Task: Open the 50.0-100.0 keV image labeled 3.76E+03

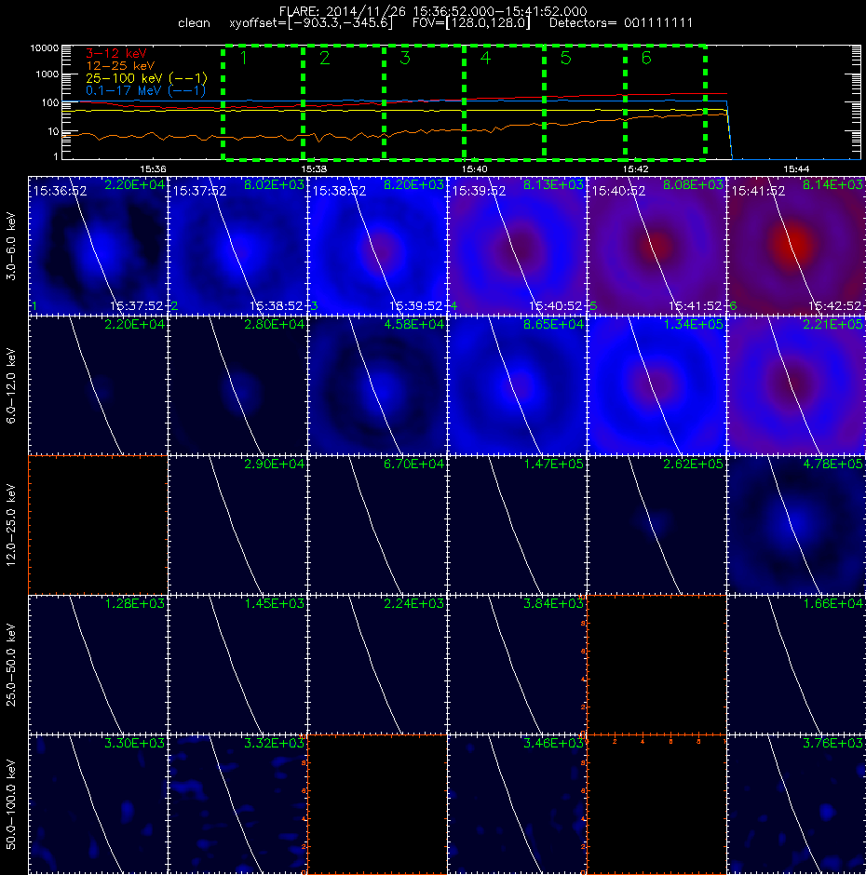Action: (x=796, y=804)
